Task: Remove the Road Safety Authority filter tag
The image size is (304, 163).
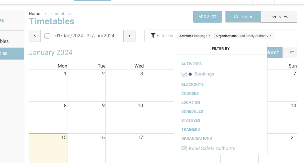Action: pos(271,36)
